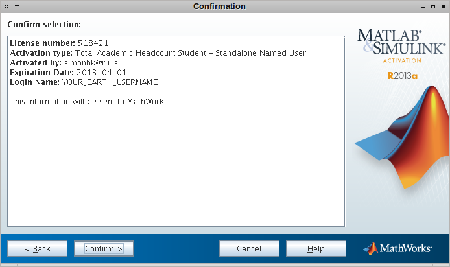Click the Confirmation window title
Image resolution: width=450 pixels, height=267 pixels.
click(x=219, y=6)
